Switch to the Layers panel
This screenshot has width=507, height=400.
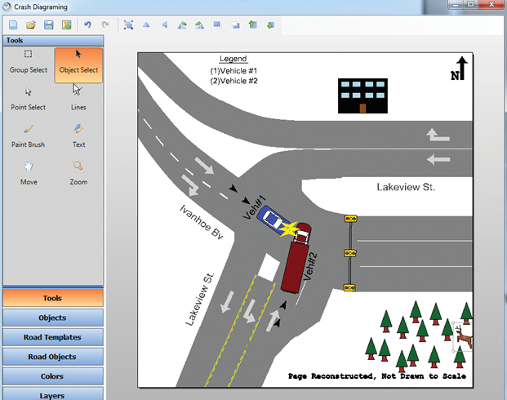pyautogui.click(x=52, y=394)
